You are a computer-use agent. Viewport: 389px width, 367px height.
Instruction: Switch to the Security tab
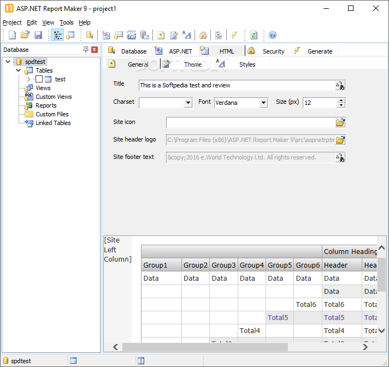[x=273, y=51]
